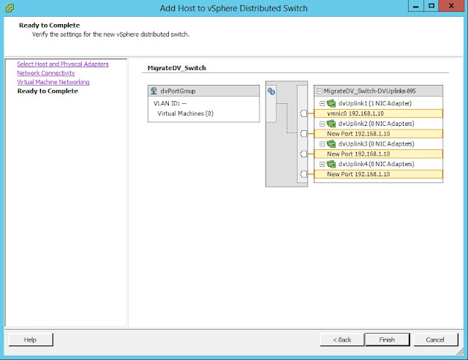468x360 pixels.
Task: Collapse the dvUplink1 node
Action: pos(322,103)
